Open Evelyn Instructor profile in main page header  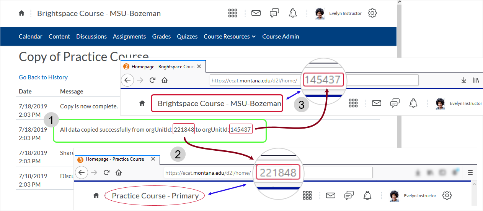[338, 13]
